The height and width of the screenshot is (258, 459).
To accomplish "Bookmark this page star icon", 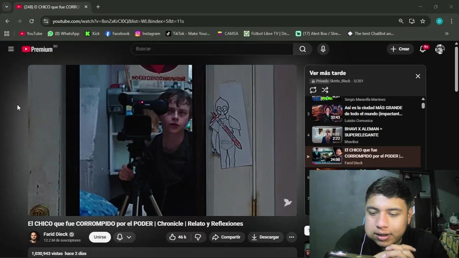I will pos(423,21).
